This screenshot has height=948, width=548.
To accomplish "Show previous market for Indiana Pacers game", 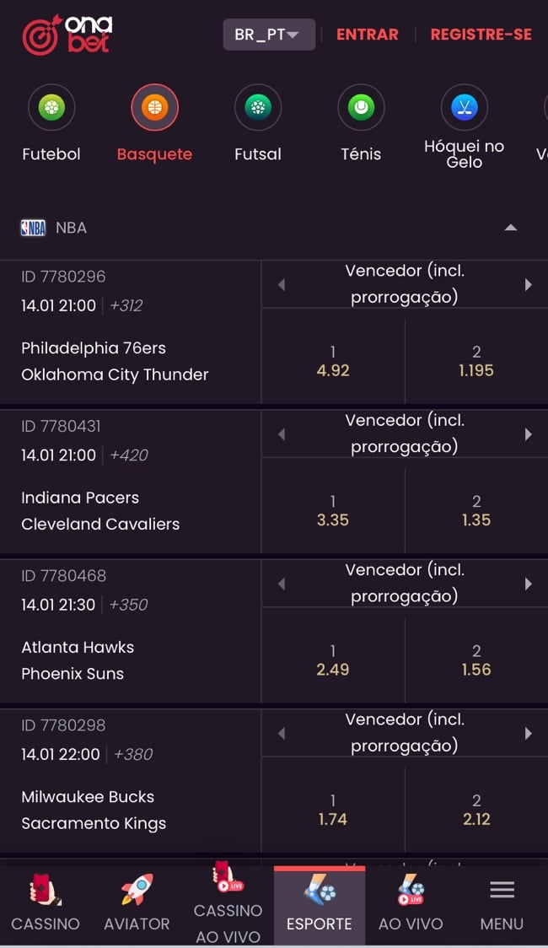I will click(x=281, y=434).
